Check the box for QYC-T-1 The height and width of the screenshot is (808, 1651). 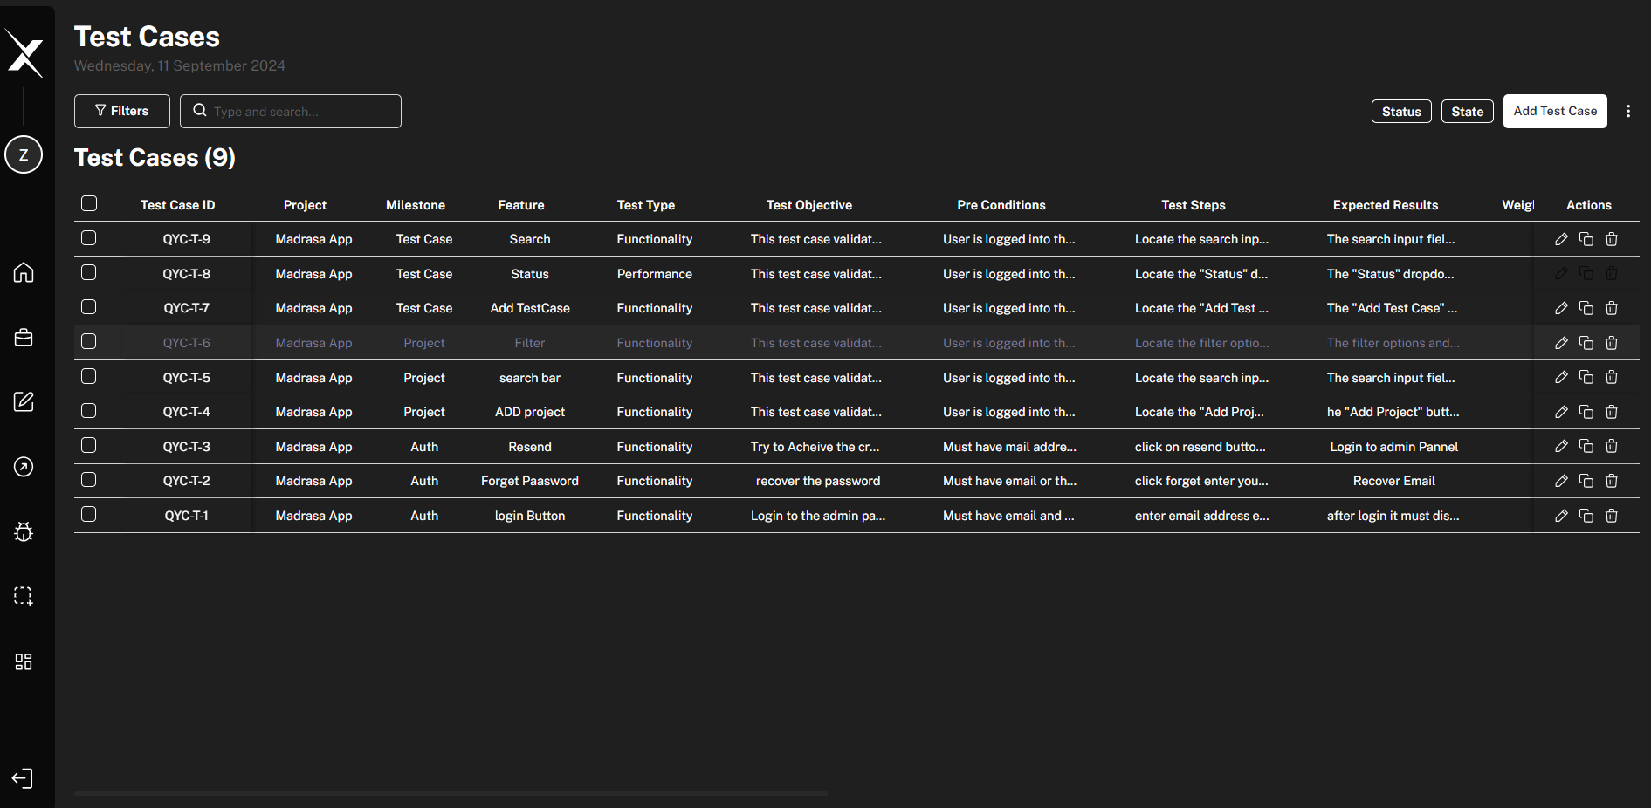pos(89,514)
